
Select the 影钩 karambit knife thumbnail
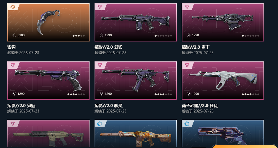[x=48, y=22]
